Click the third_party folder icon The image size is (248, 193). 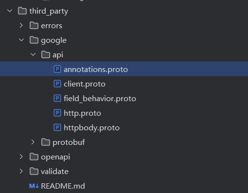coord(22,11)
